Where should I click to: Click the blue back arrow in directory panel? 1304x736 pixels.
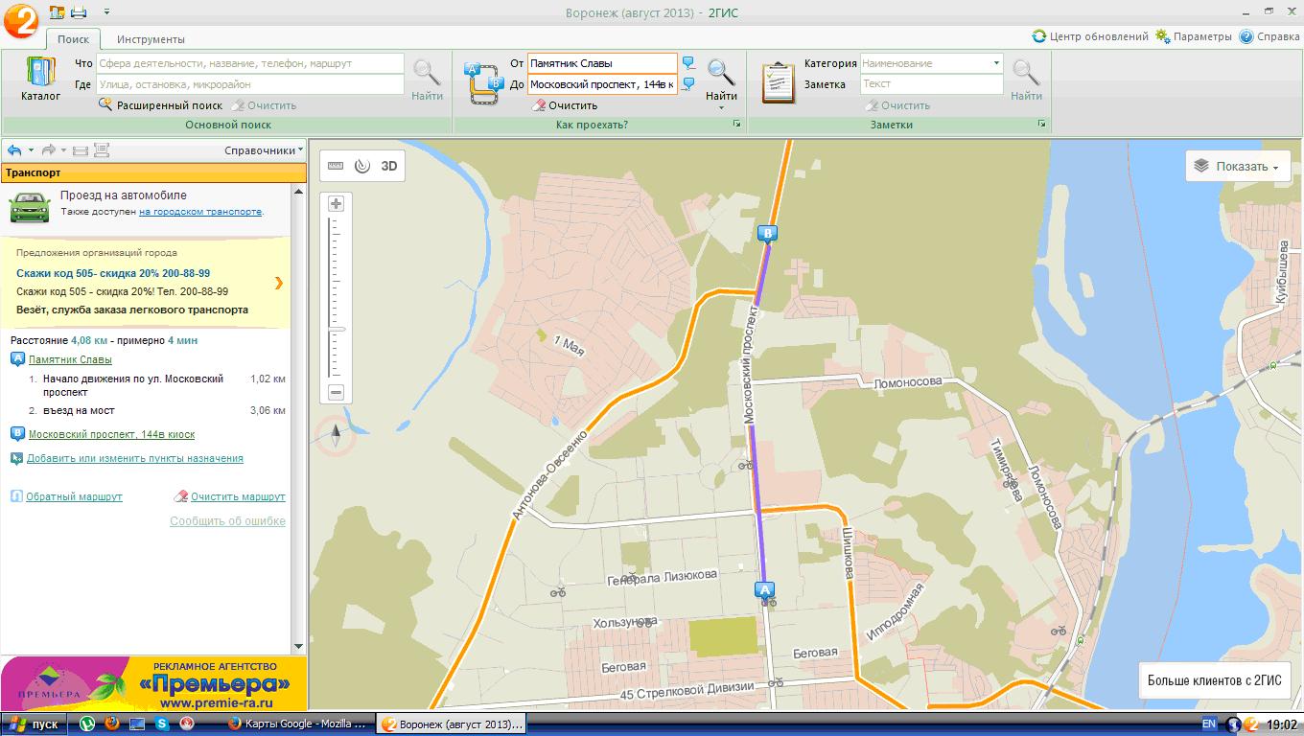(x=14, y=150)
